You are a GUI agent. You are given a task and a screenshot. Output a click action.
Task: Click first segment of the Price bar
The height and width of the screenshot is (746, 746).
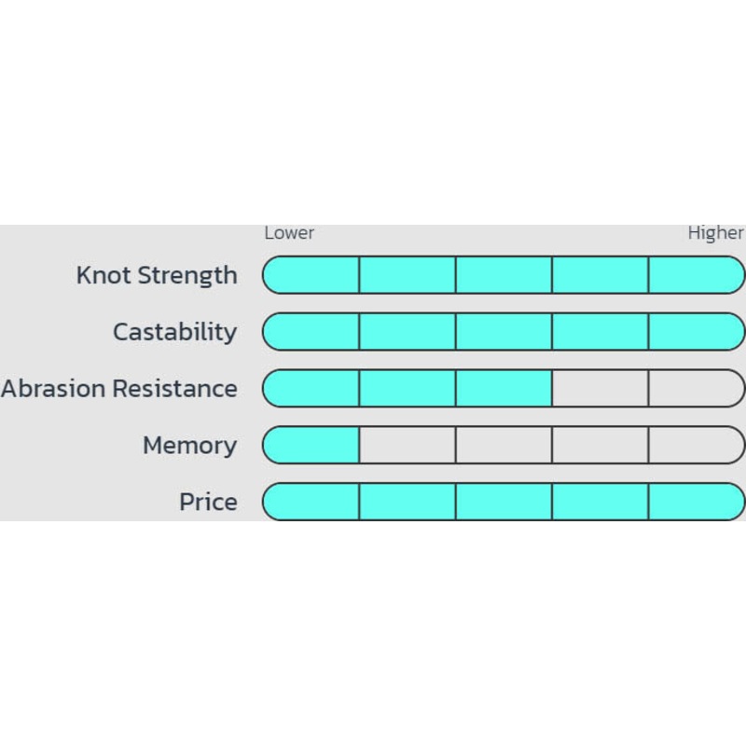point(311,503)
